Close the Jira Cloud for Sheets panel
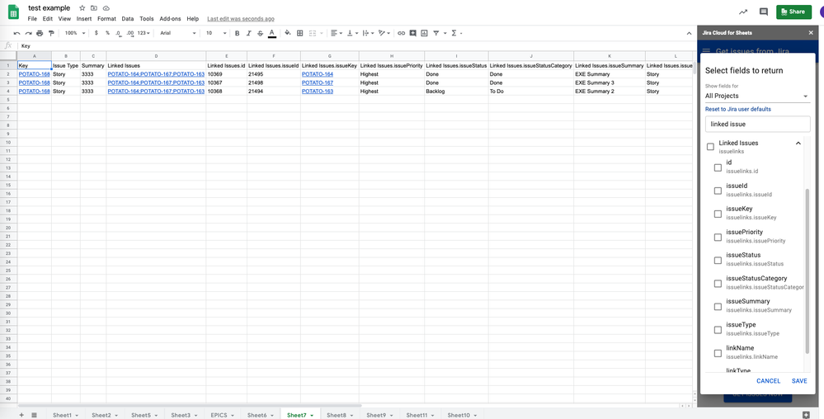Image resolution: width=824 pixels, height=419 pixels. pos(811,33)
